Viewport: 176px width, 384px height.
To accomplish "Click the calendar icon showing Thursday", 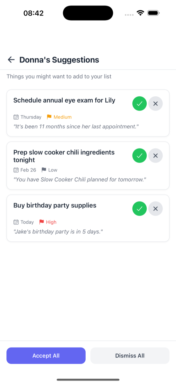I will 16,117.
